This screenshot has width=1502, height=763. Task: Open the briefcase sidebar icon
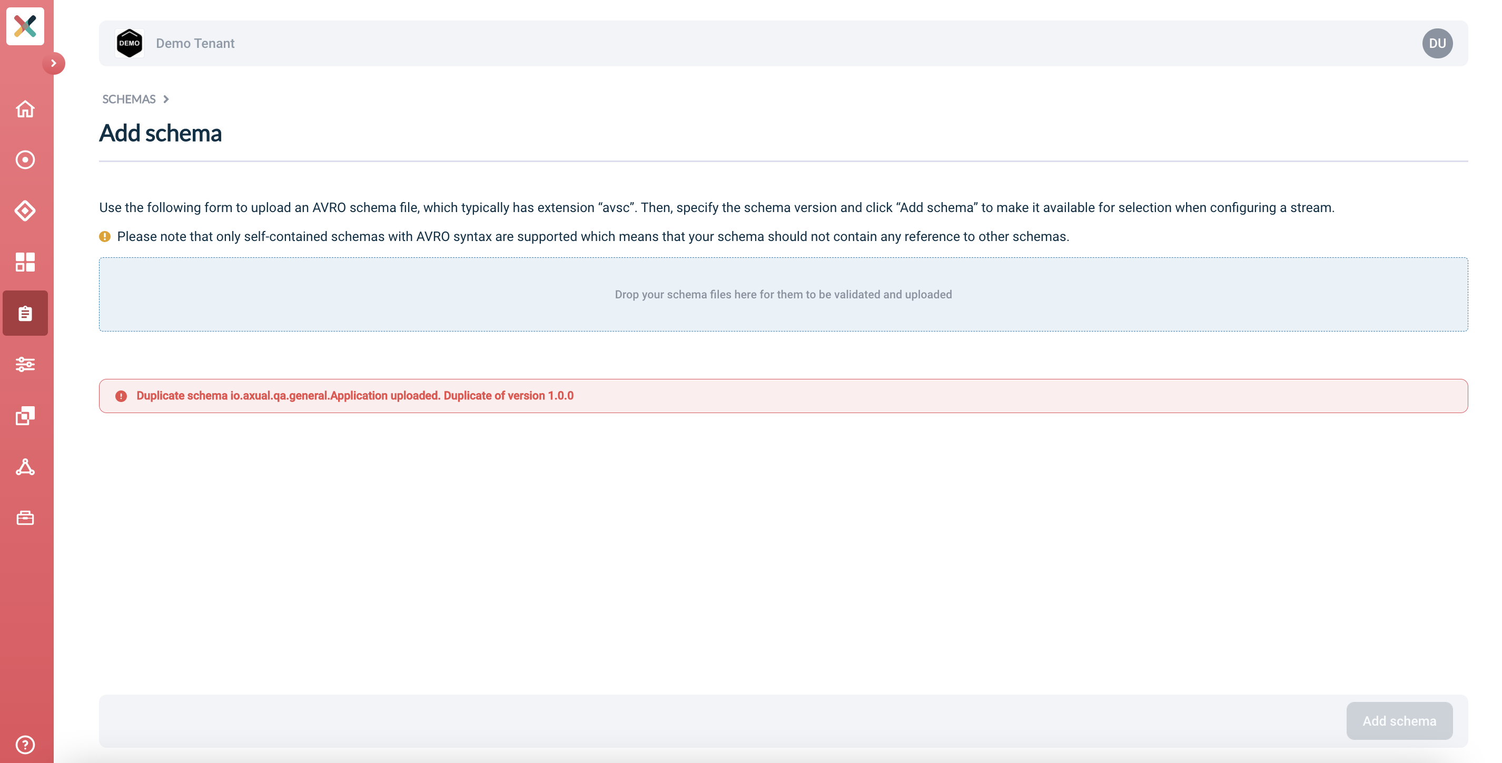click(x=25, y=518)
